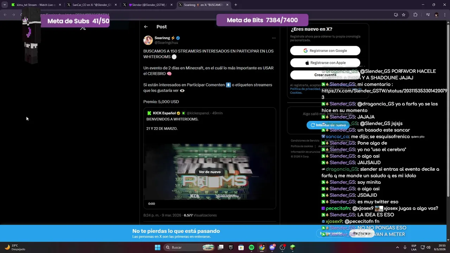Open a new browser tab
Screen dimensions: 450x253
236,5
